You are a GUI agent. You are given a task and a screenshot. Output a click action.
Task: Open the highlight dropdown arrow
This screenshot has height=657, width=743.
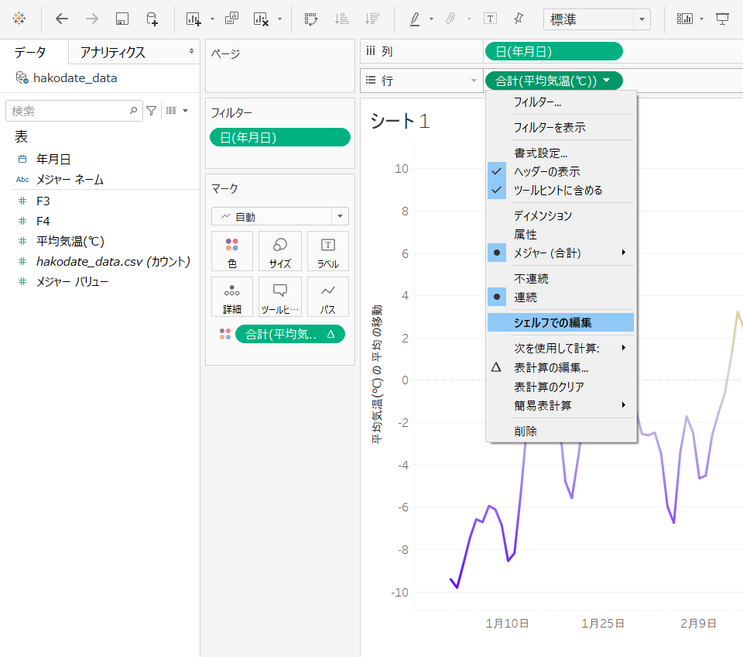coord(431,19)
